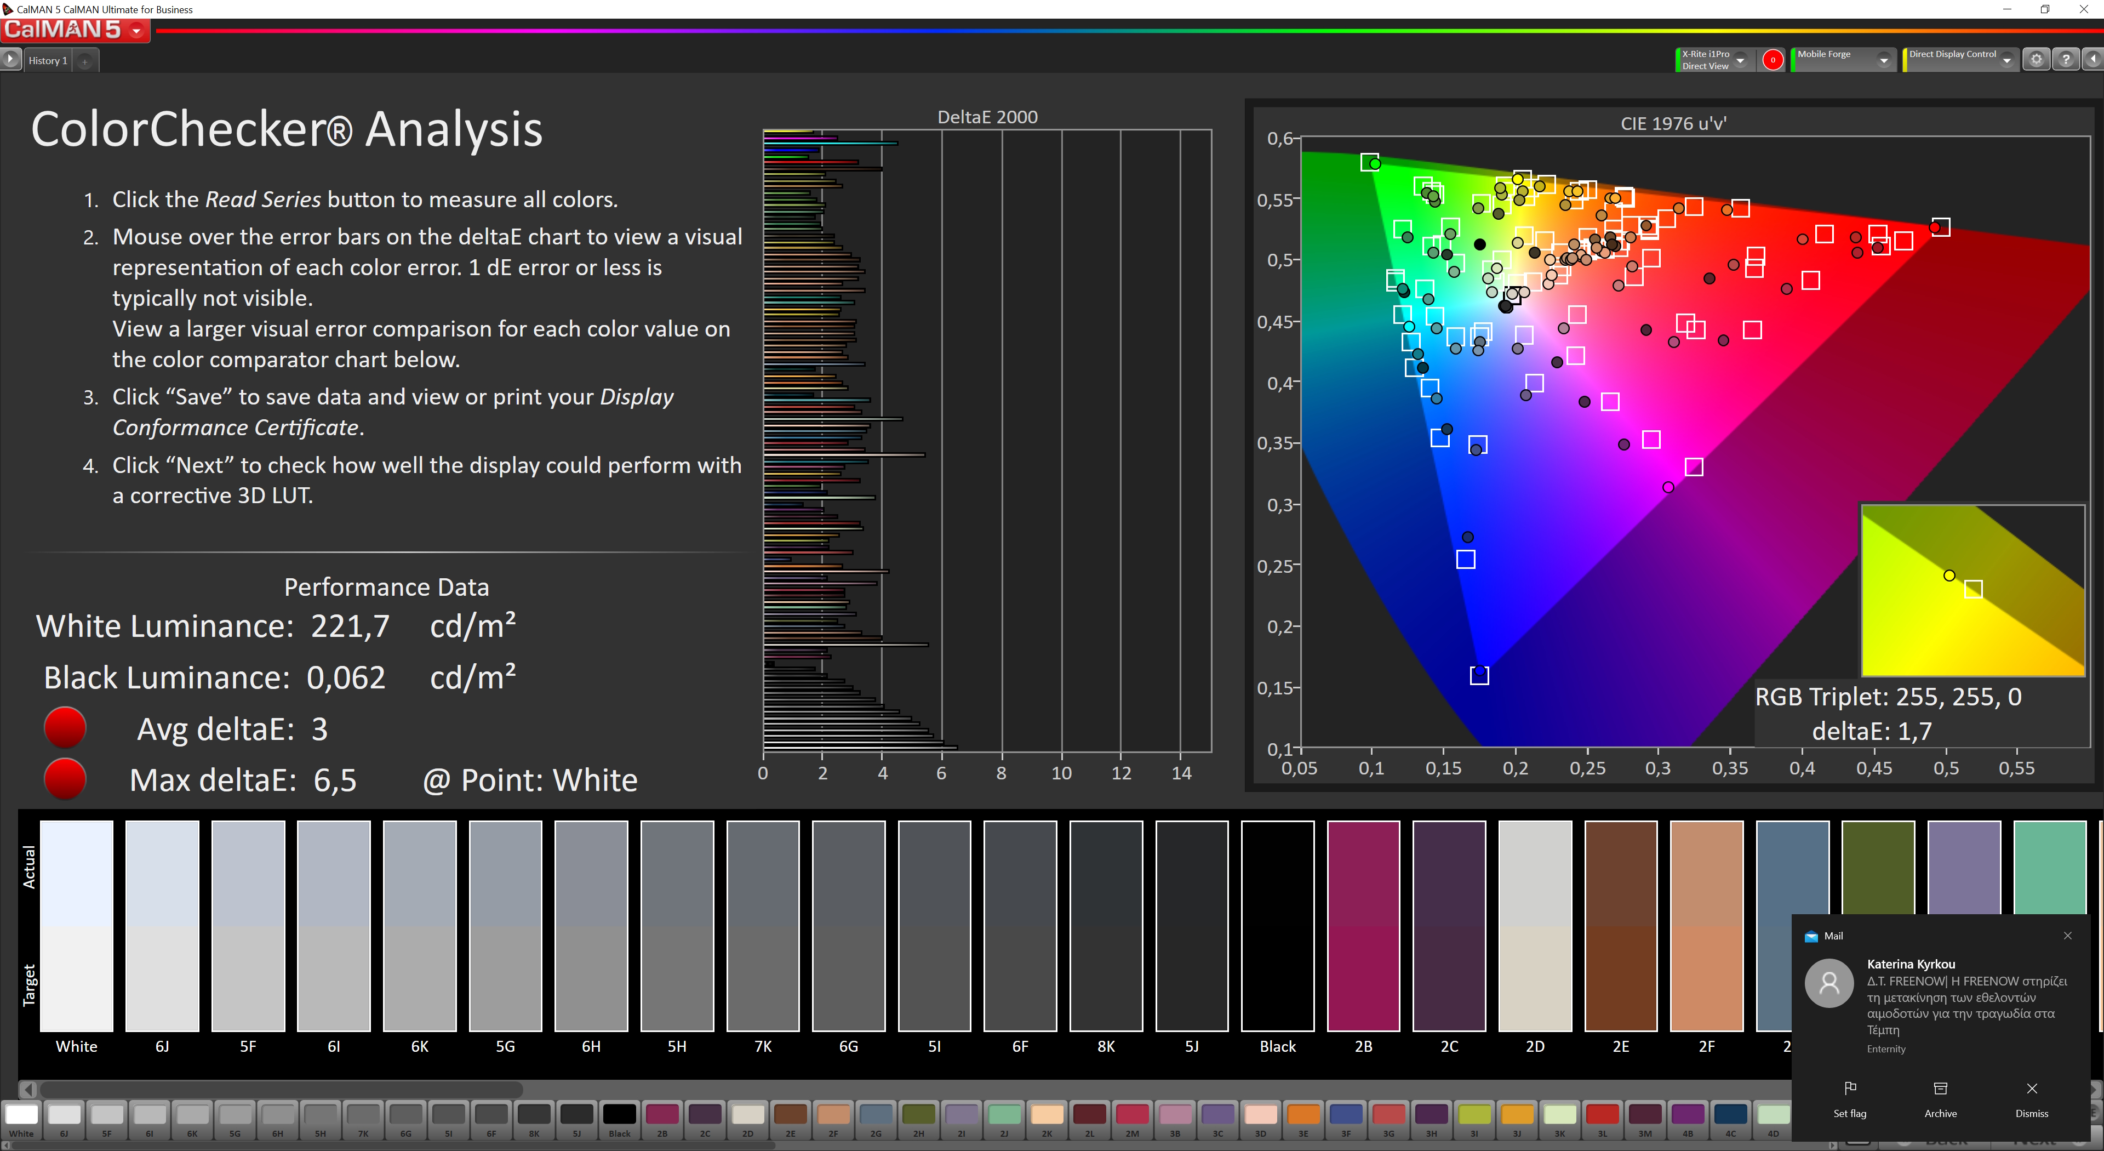Screen dimensions: 2104x1151
Task: Close the Mail toast with X
Action: pyautogui.click(x=2067, y=936)
